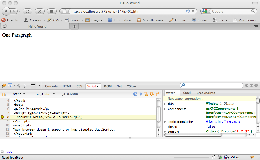This screenshot has height=160, width=260.
Task: Bookmark this page with the star icon
Action: 188,11
